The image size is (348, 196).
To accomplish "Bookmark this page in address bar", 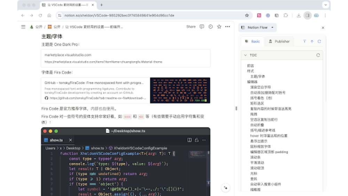I will click(x=247, y=15).
